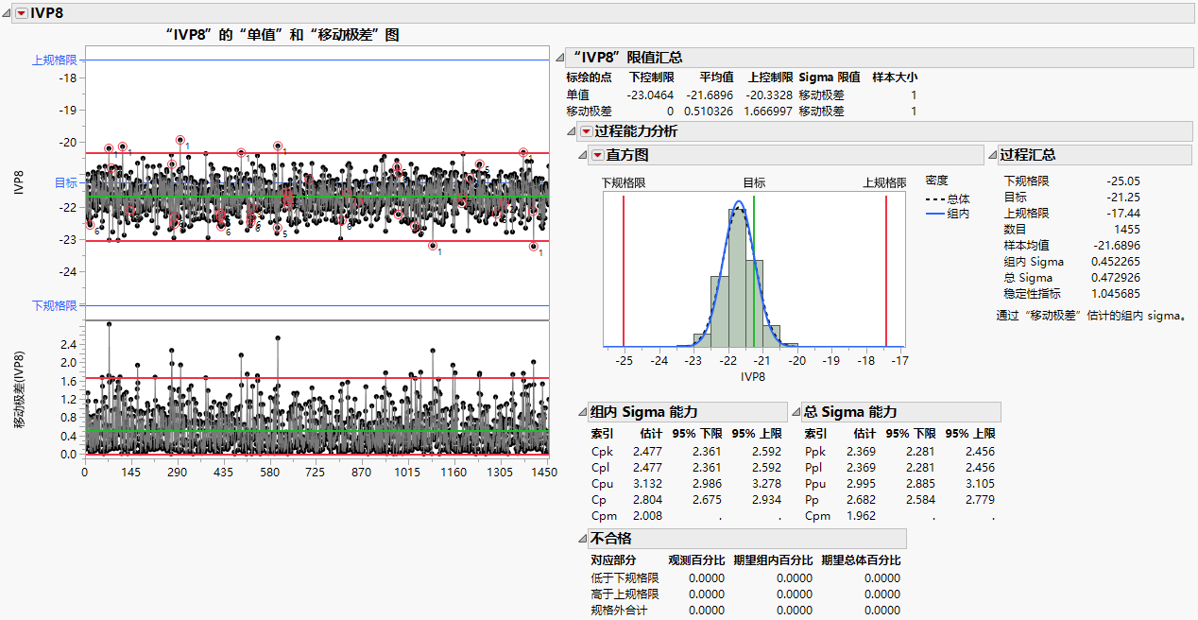Collapse the 组内 Sigma 能力 table
The image size is (1198, 620).
(x=582, y=412)
